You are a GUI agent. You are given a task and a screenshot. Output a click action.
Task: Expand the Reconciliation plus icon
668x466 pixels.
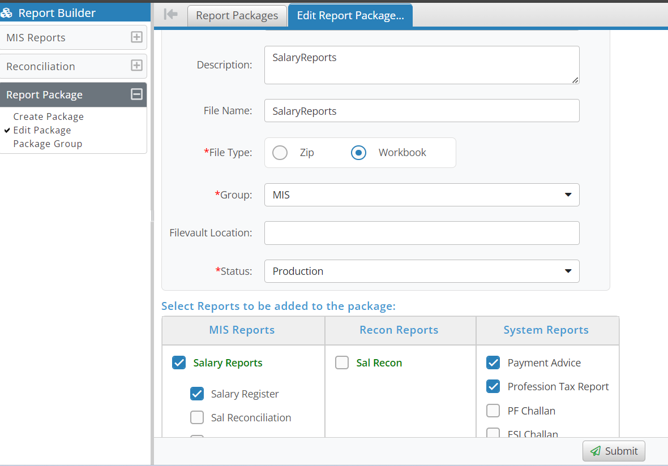pos(136,66)
